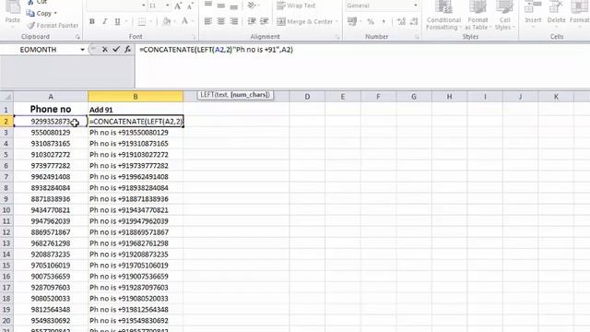This screenshot has height=332, width=590.
Task: Toggle italic formatting
Action: point(104,22)
